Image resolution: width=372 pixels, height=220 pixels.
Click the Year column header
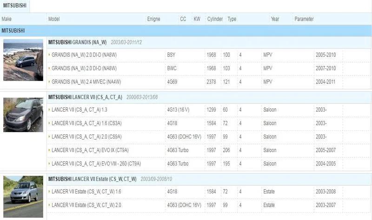point(275,19)
